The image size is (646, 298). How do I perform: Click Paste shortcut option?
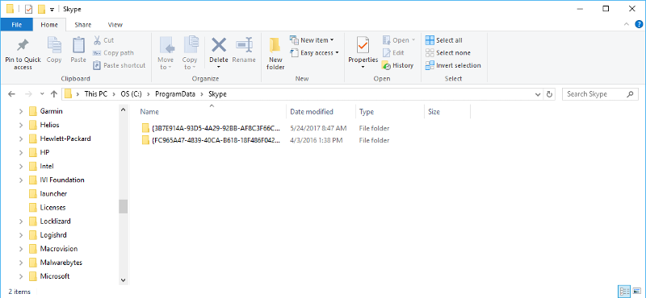[x=119, y=65]
